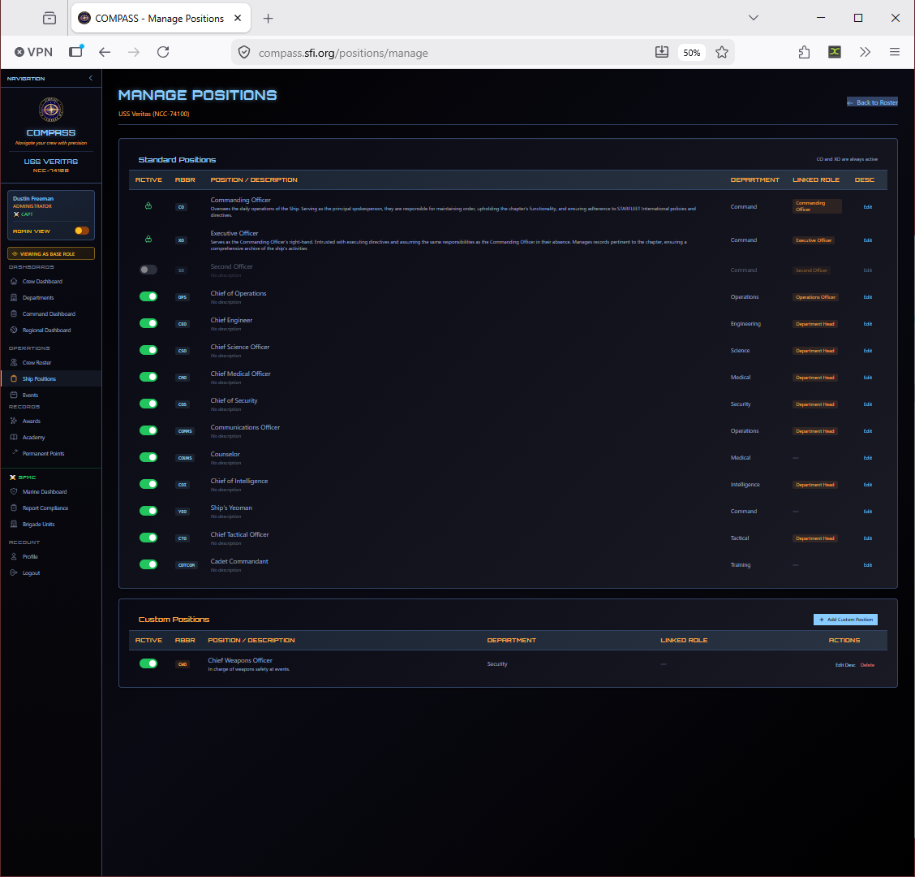The height and width of the screenshot is (877, 915).
Task: Open the browser extensions puzzle icon
Action: [804, 53]
